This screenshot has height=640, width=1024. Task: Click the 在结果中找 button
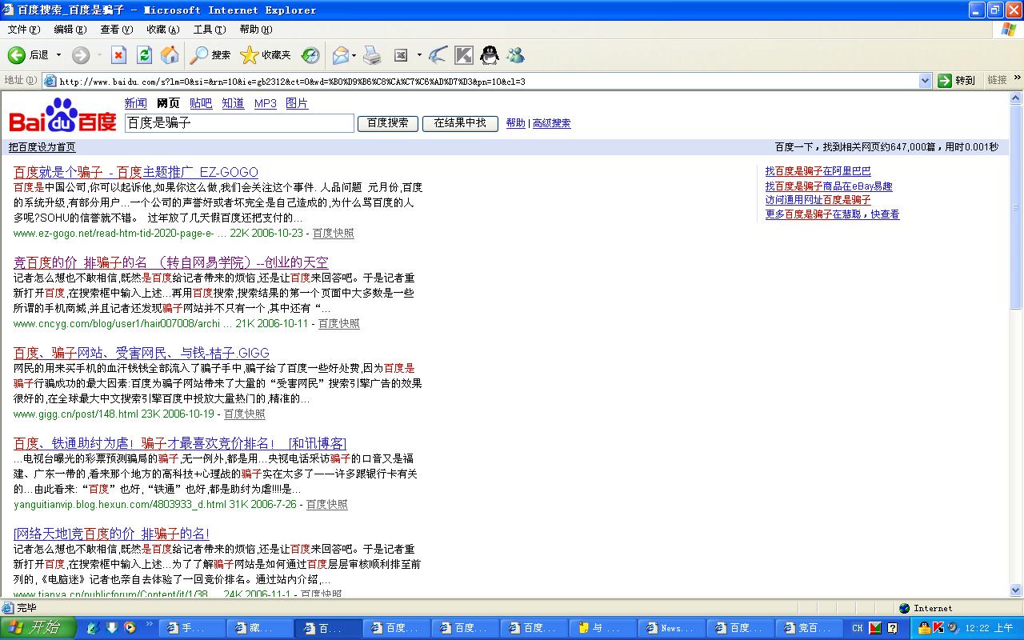(x=460, y=123)
